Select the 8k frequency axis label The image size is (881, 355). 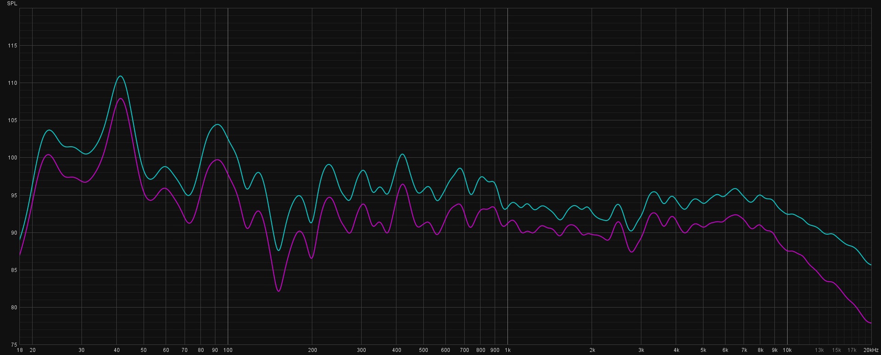point(760,350)
